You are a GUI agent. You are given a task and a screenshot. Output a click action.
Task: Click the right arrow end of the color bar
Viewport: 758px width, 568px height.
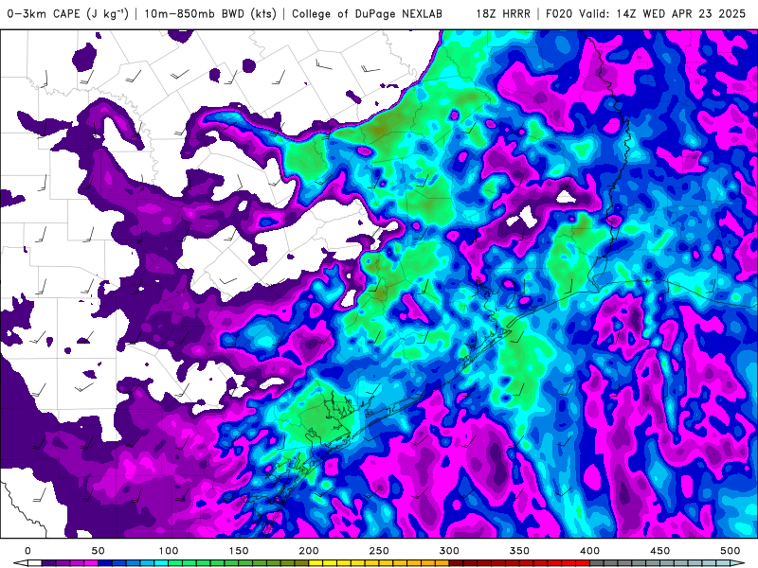coord(737,563)
